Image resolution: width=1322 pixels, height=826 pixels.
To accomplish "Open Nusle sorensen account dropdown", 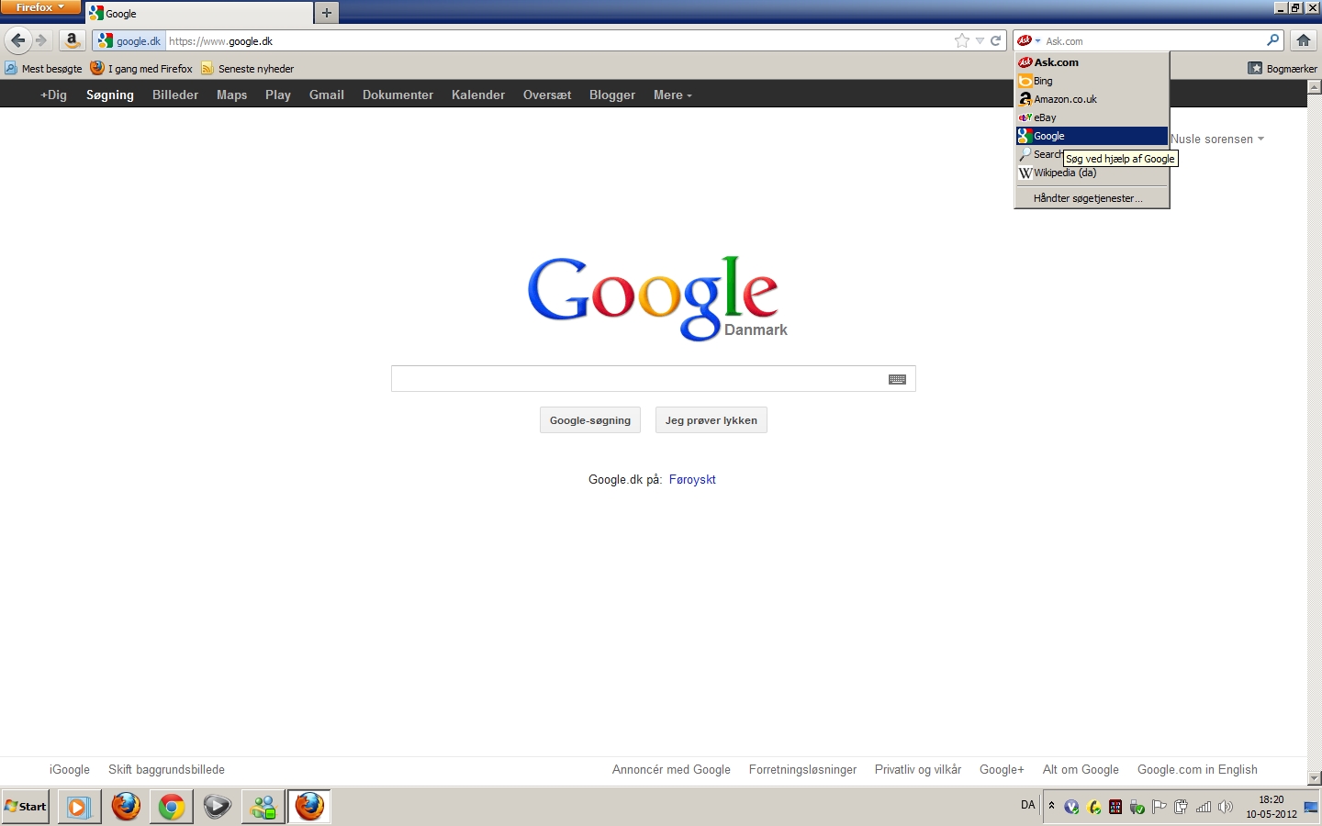I will click(1217, 140).
